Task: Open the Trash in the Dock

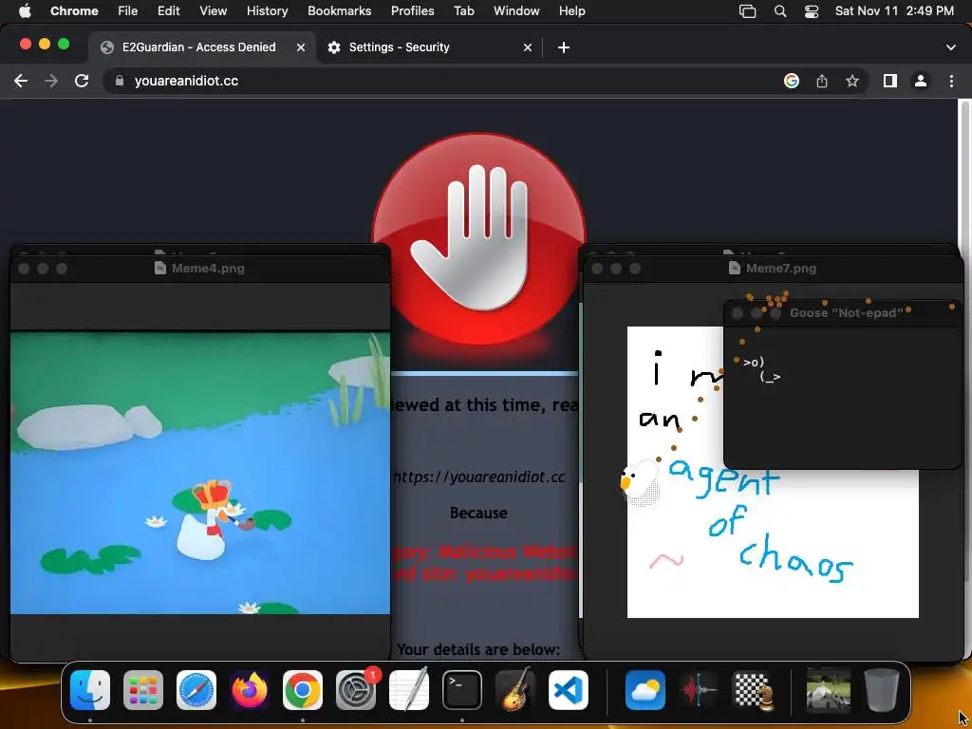Action: (882, 690)
